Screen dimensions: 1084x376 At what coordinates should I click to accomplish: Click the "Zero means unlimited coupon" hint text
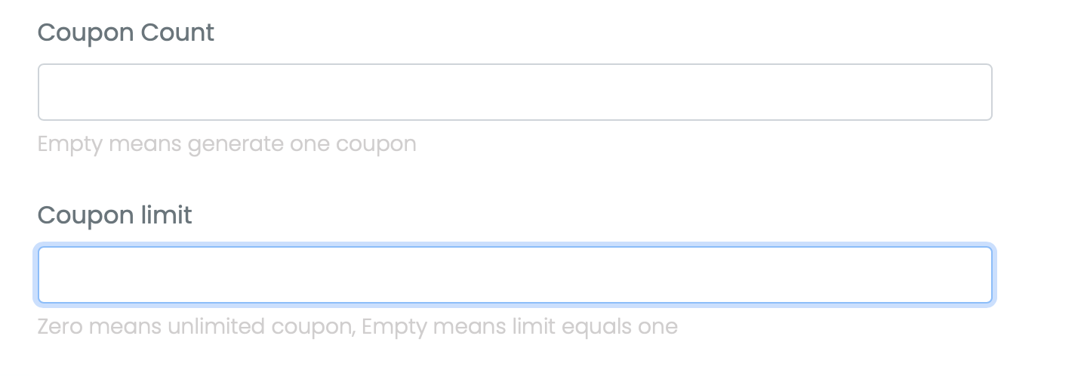[196, 327]
